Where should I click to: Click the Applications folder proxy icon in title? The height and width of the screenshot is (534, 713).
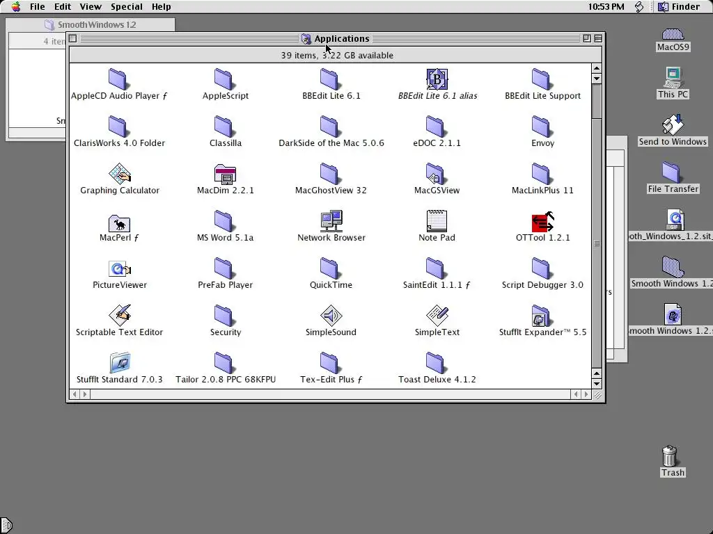coord(306,39)
